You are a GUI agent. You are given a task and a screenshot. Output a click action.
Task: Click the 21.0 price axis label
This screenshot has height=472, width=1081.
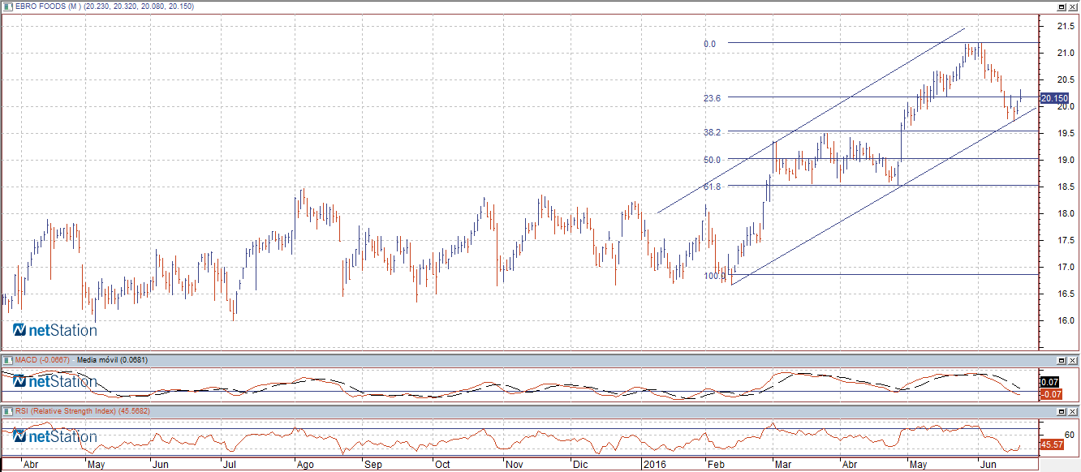[1066, 54]
